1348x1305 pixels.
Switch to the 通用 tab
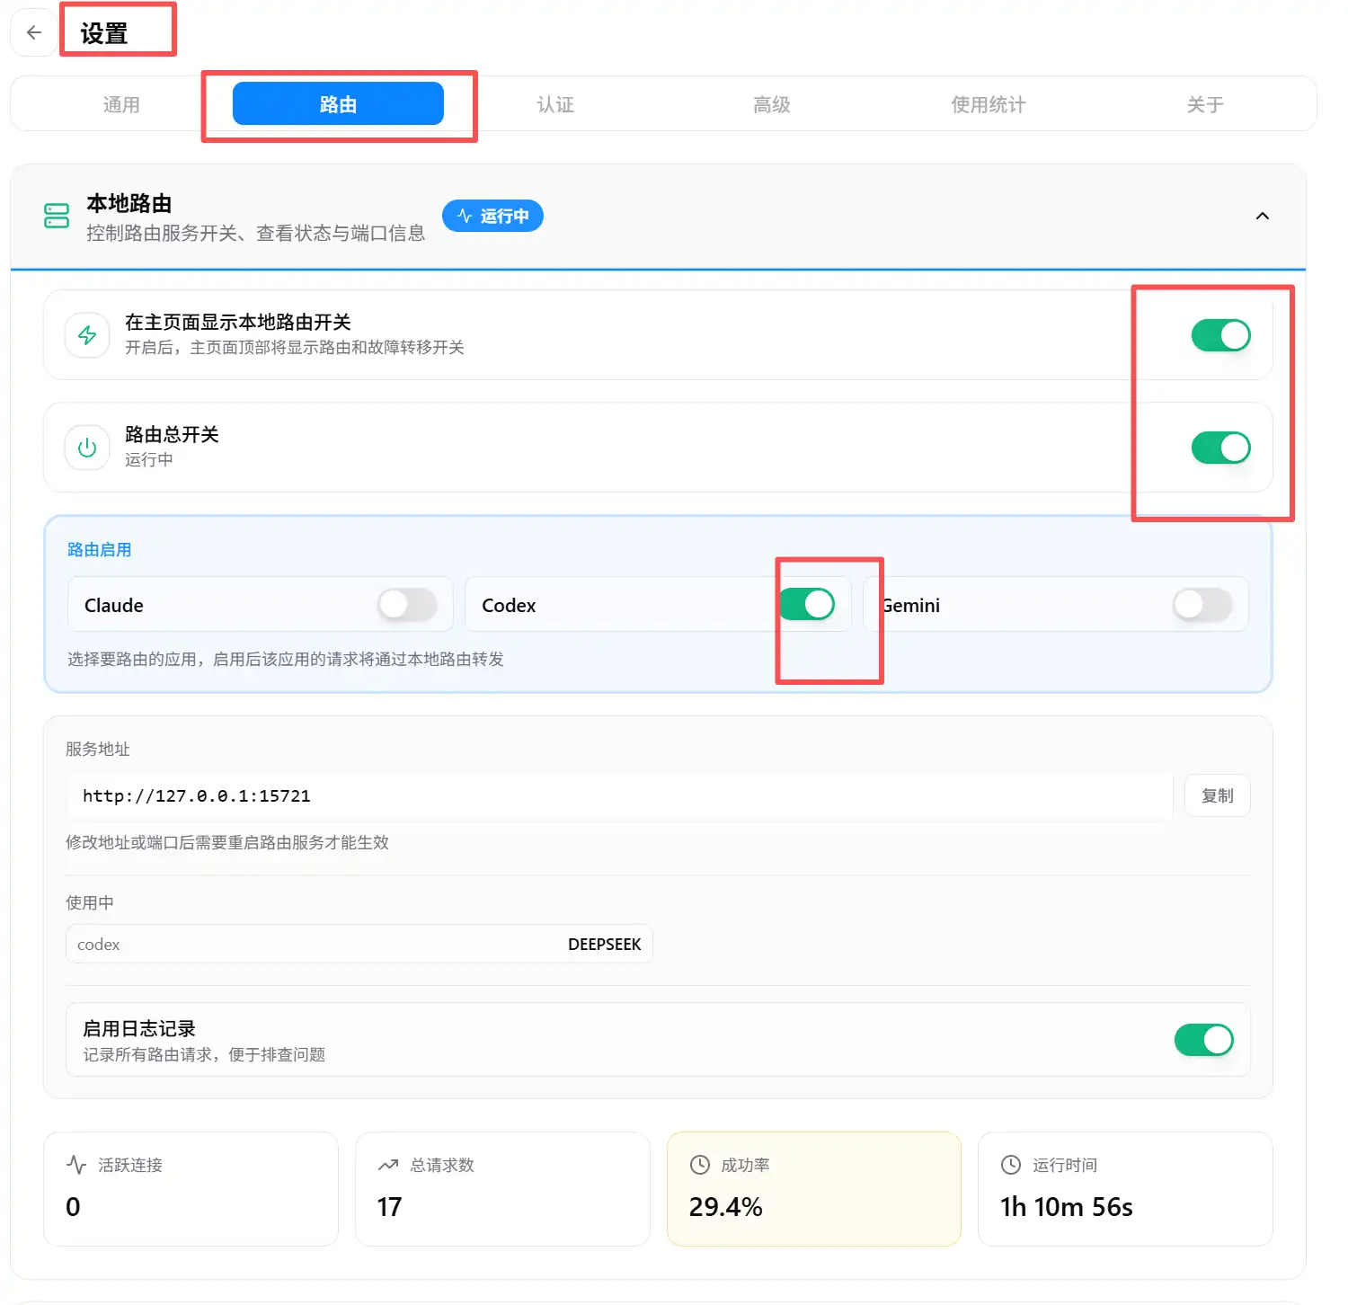click(x=121, y=104)
